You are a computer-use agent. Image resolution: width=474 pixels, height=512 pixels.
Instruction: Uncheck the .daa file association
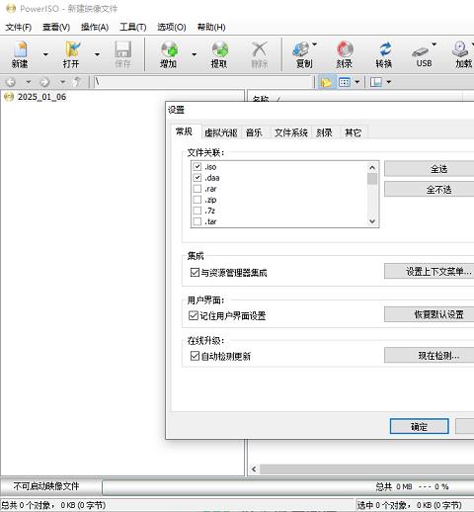(197, 178)
